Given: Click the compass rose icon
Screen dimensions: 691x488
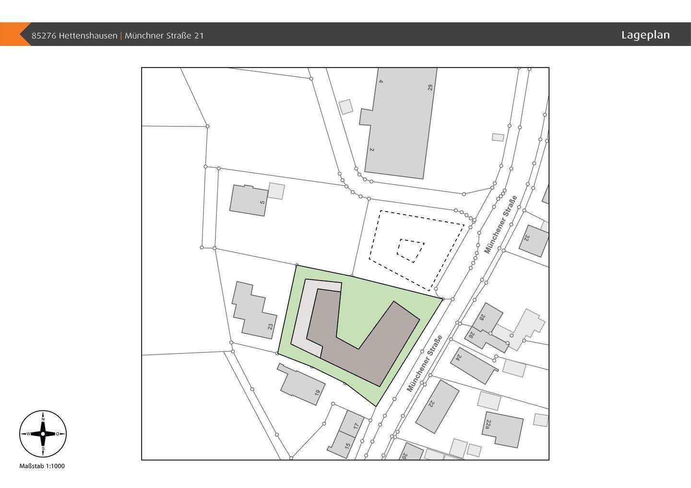Looking at the screenshot, I should point(43,434).
